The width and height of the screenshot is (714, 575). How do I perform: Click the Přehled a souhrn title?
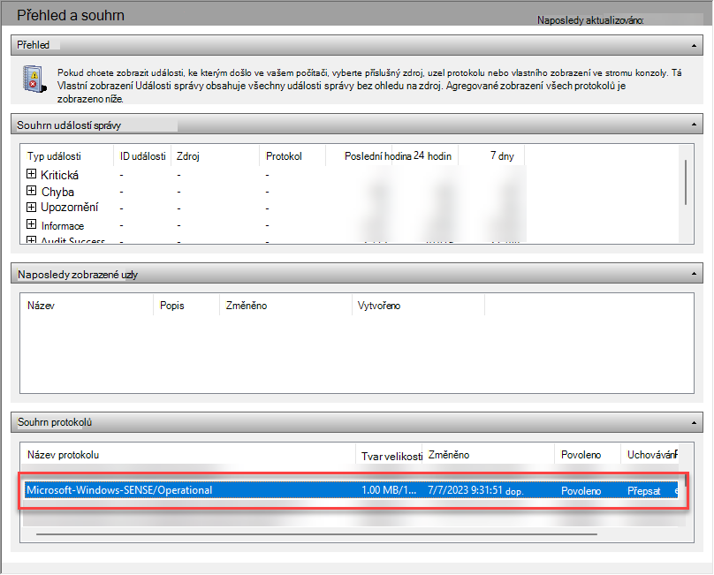[71, 16]
